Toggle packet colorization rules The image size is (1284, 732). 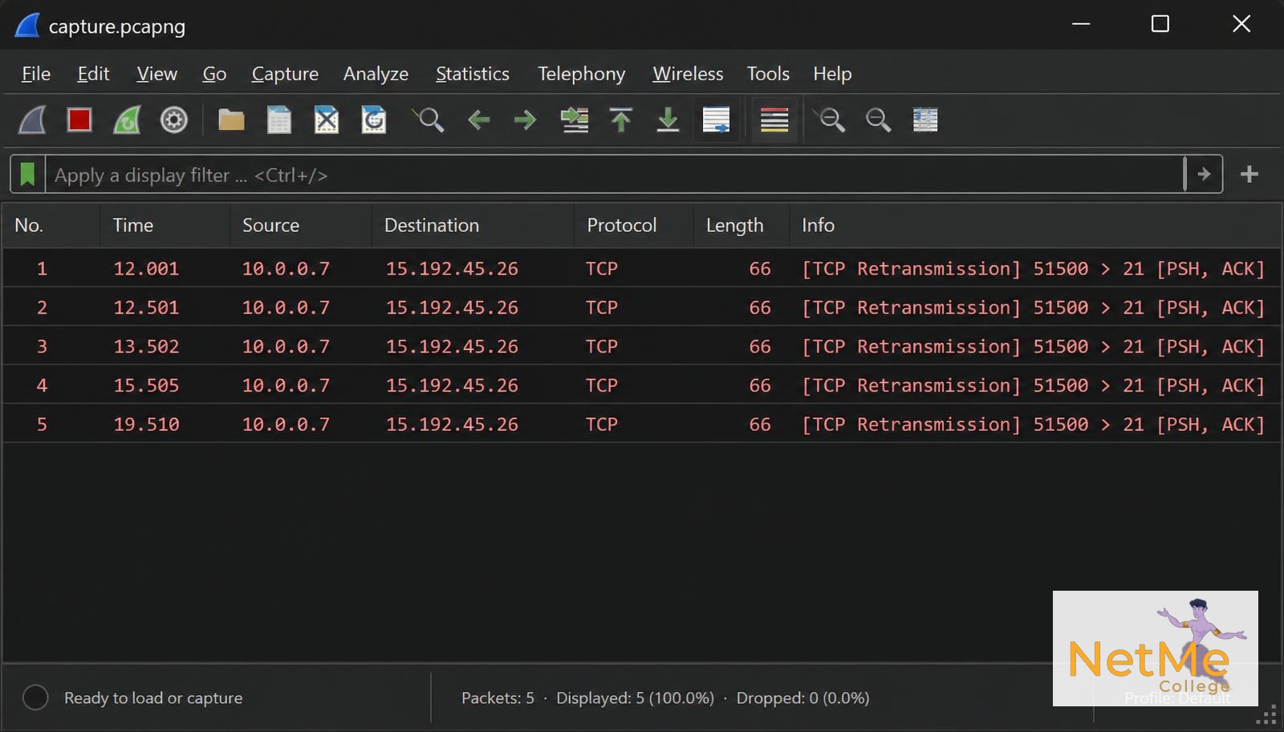[x=774, y=120]
